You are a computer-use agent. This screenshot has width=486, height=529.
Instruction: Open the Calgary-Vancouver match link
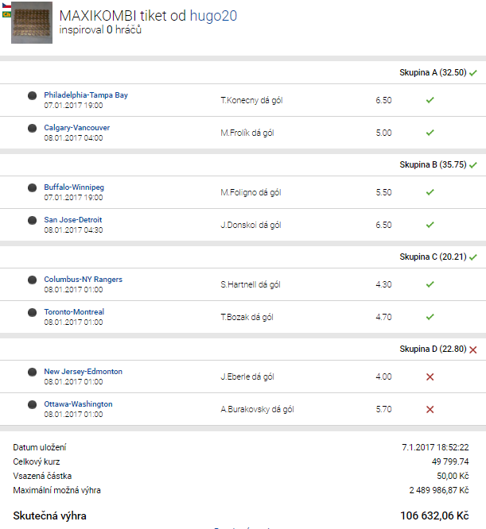77,128
